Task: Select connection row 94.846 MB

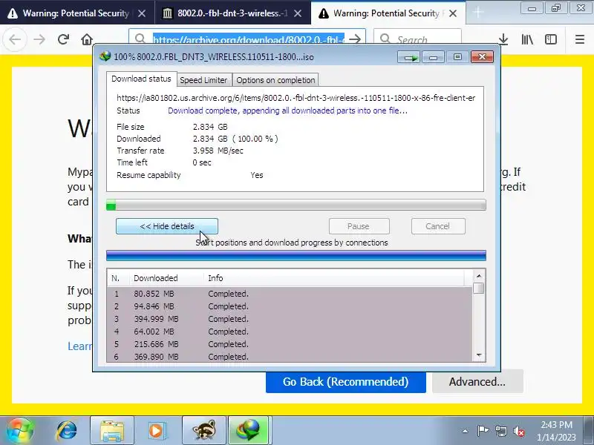Action: 290,306
